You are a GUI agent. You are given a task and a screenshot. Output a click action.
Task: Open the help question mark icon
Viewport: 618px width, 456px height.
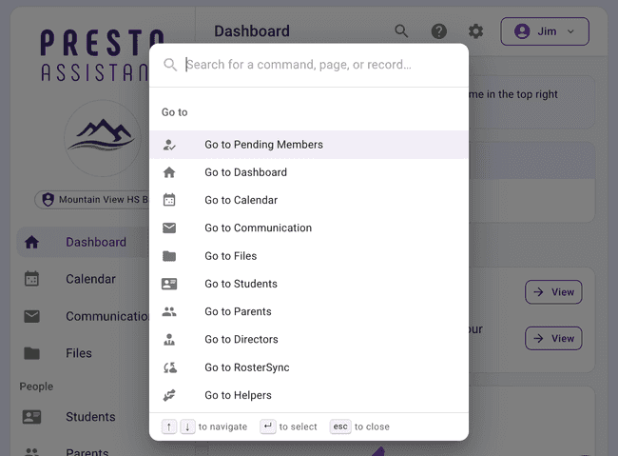(438, 30)
